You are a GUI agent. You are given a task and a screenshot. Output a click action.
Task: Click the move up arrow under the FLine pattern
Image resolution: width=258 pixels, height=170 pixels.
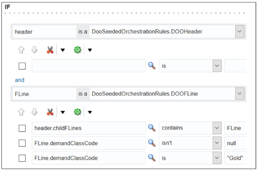tap(21, 112)
